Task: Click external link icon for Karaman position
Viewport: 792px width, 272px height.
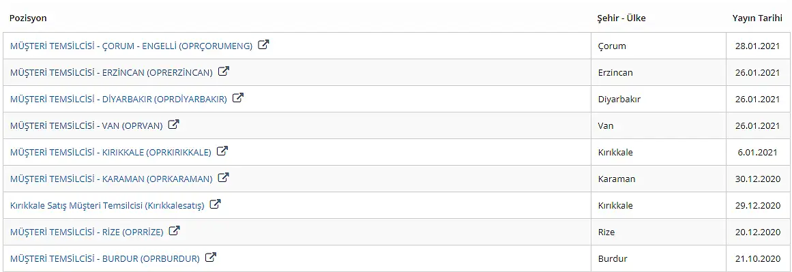Action: point(223,178)
